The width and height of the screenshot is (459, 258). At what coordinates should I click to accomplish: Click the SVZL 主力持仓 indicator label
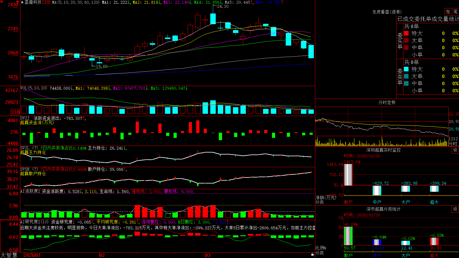click(x=29, y=148)
